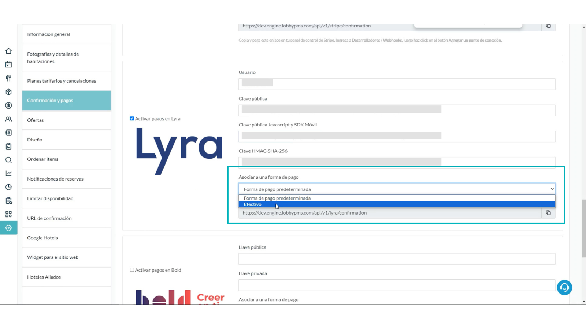Screen dimensions: 586x329
Task: Open Hoteles Aliados section
Action: pyautogui.click(x=67, y=277)
